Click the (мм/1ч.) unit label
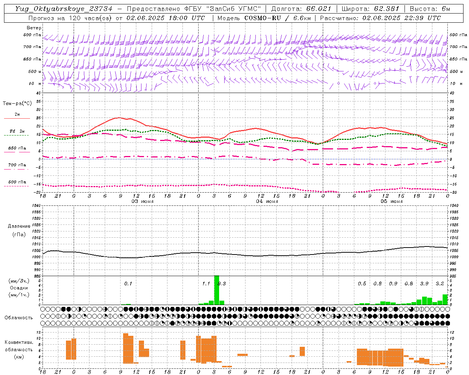This screenshot has height=375, width=469. click(19, 295)
